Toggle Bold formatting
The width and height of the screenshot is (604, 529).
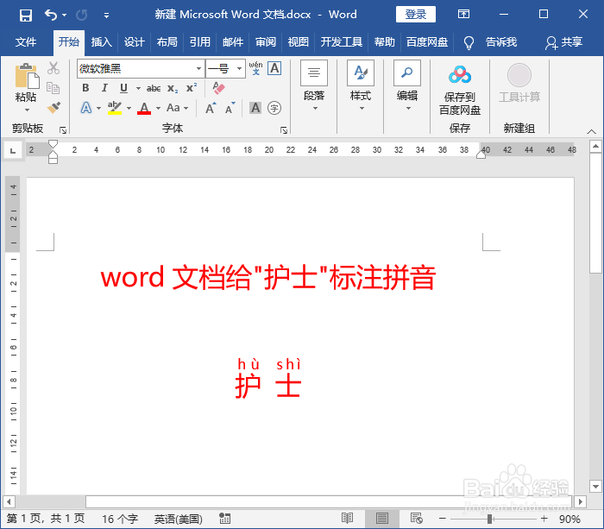85,88
